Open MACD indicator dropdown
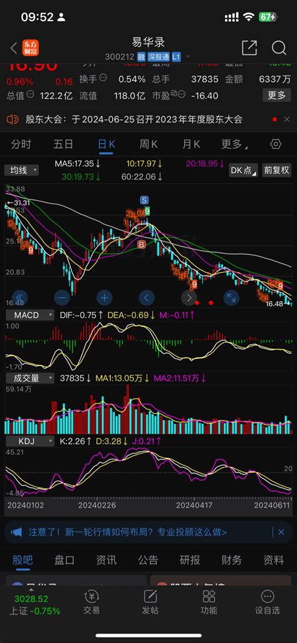Viewport: 297px width, 643px height. click(29, 315)
